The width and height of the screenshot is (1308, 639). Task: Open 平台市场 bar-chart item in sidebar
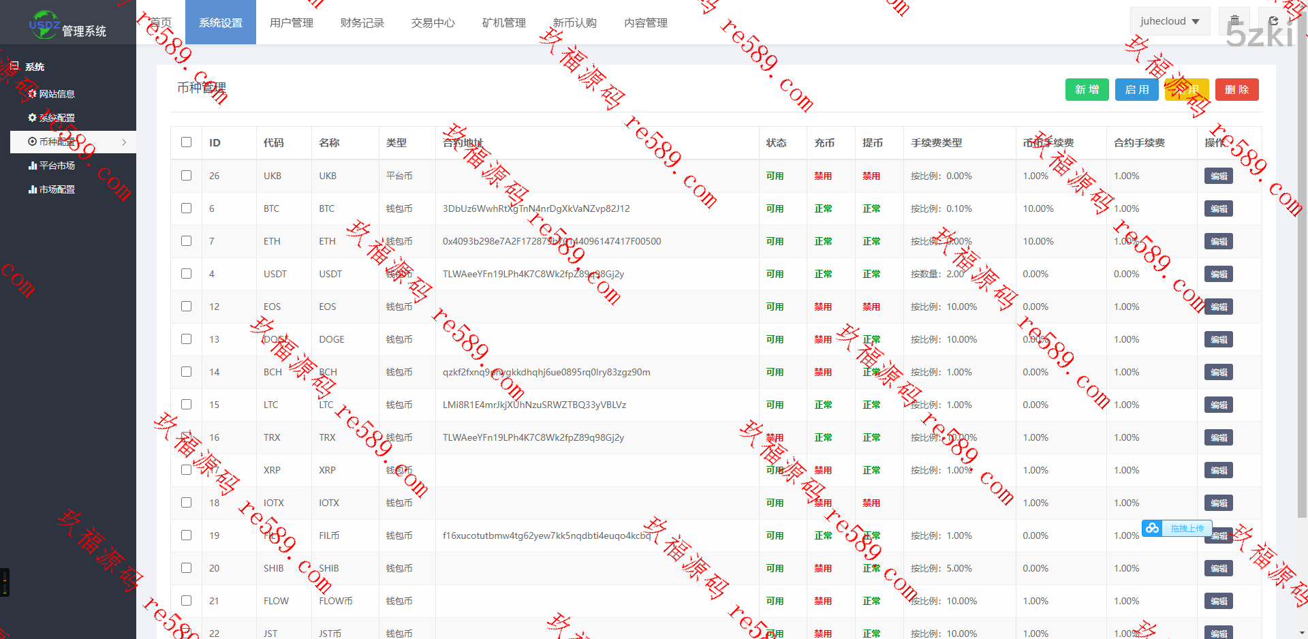coord(52,166)
